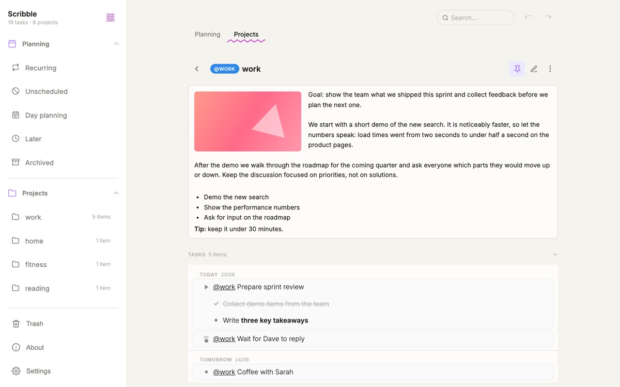
Task: Click the home project folder icon
Action: 16,240
